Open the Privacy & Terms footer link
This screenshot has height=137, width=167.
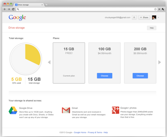coord(95,132)
